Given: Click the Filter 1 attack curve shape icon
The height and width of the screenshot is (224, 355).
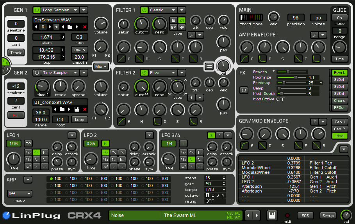Looking at the screenshot, I should (x=121, y=59).
